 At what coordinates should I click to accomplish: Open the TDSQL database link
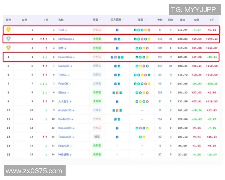62,75
